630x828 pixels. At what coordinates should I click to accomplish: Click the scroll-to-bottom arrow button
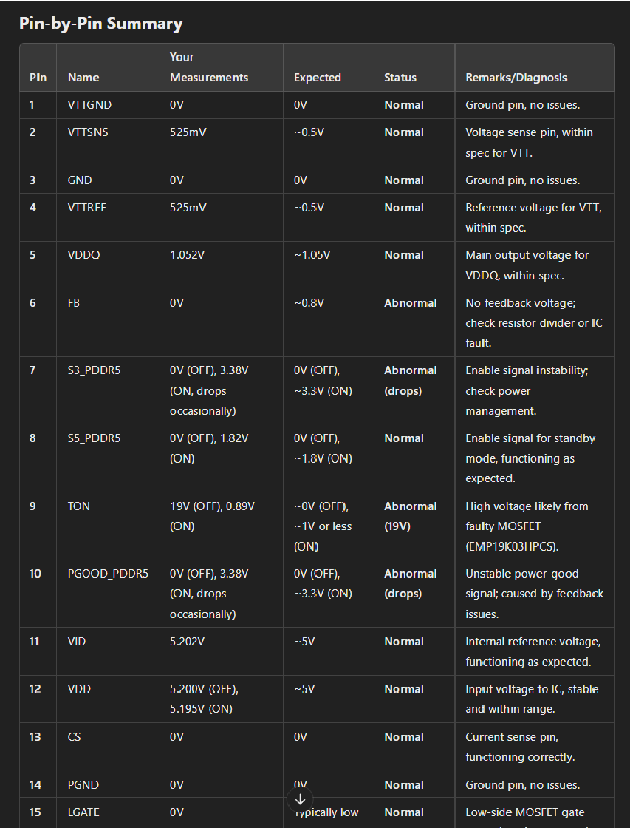coord(300,799)
